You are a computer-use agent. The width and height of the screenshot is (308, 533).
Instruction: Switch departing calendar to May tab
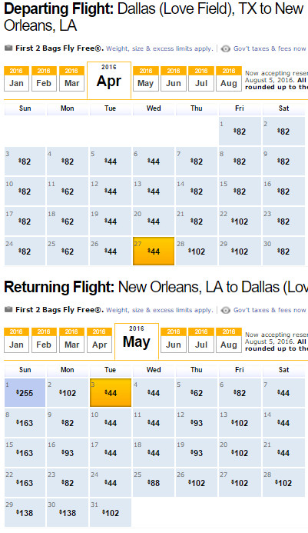pos(146,79)
